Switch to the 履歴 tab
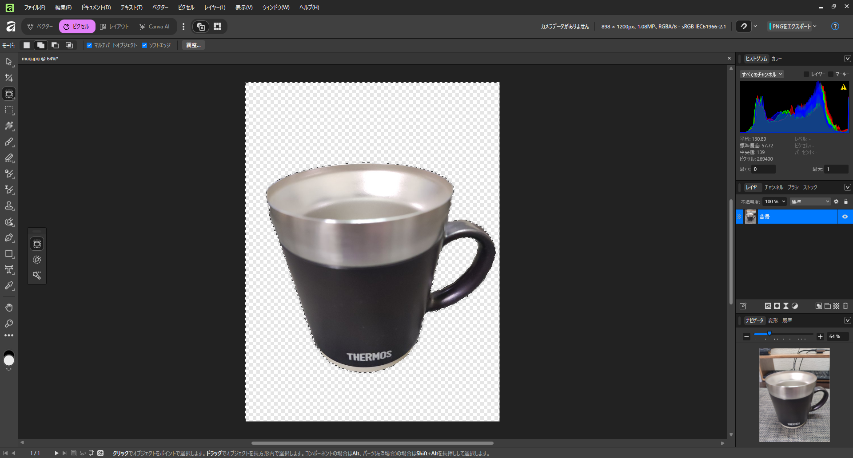The image size is (853, 458). point(787,320)
